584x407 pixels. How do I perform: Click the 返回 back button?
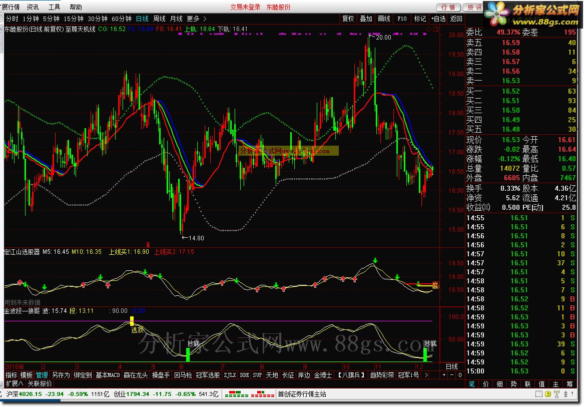[x=456, y=19]
